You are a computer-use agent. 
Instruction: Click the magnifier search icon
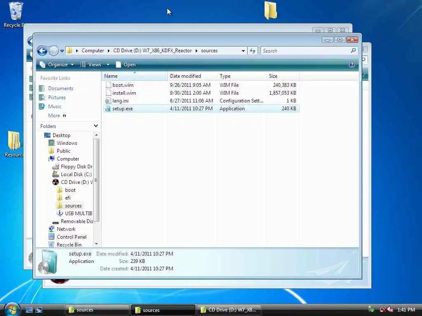pyautogui.click(x=353, y=51)
